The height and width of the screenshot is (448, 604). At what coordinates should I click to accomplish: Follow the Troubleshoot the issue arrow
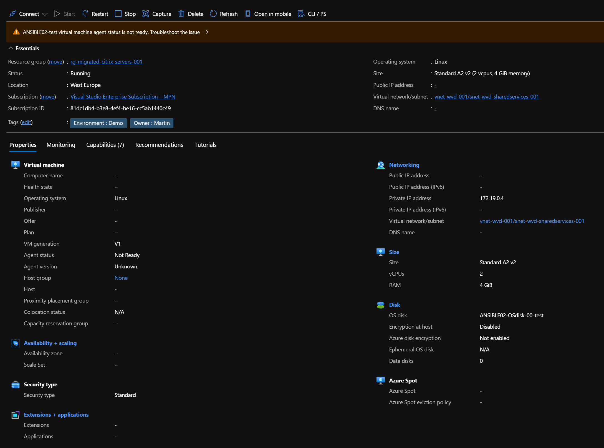pyautogui.click(x=206, y=32)
